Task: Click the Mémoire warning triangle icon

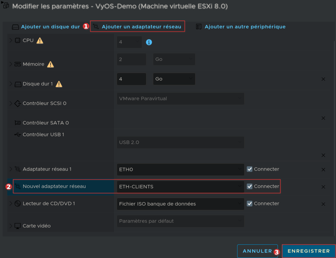Action: point(50,64)
